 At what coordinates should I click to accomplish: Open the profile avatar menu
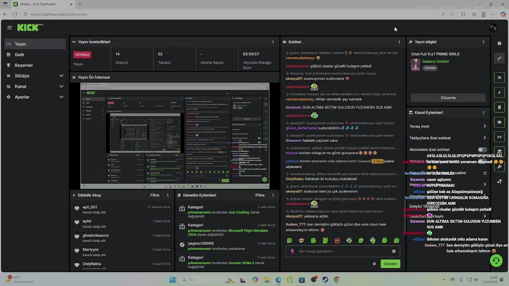pyautogui.click(x=493, y=27)
